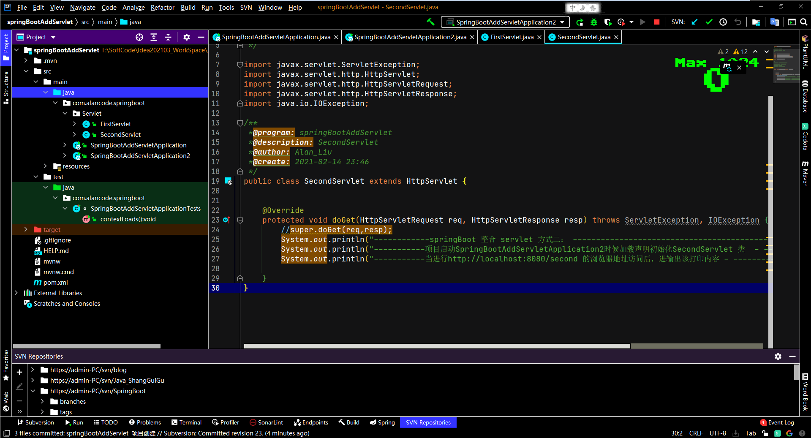
Task: Select pom.xml in project tree
Action: point(55,283)
